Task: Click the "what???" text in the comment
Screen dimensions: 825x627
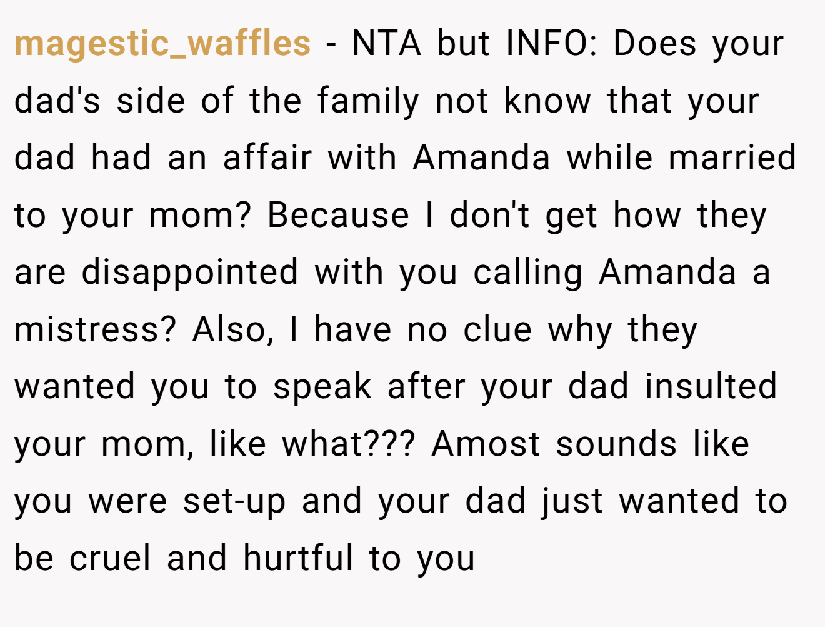Action: pyautogui.click(x=349, y=445)
